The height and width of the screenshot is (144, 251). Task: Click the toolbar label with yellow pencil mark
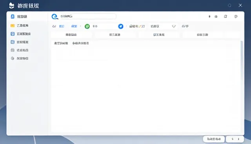pos(137,26)
